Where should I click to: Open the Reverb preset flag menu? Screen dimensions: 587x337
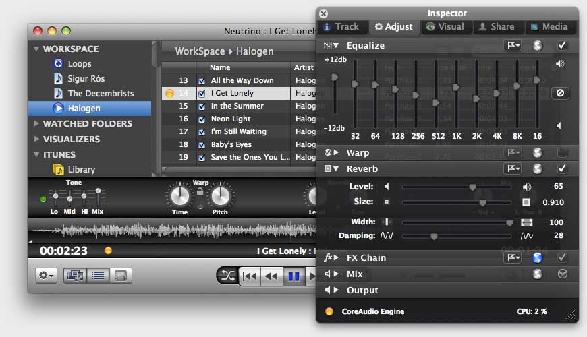point(513,168)
